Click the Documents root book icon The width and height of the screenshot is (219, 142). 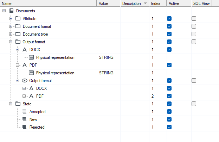11,11
